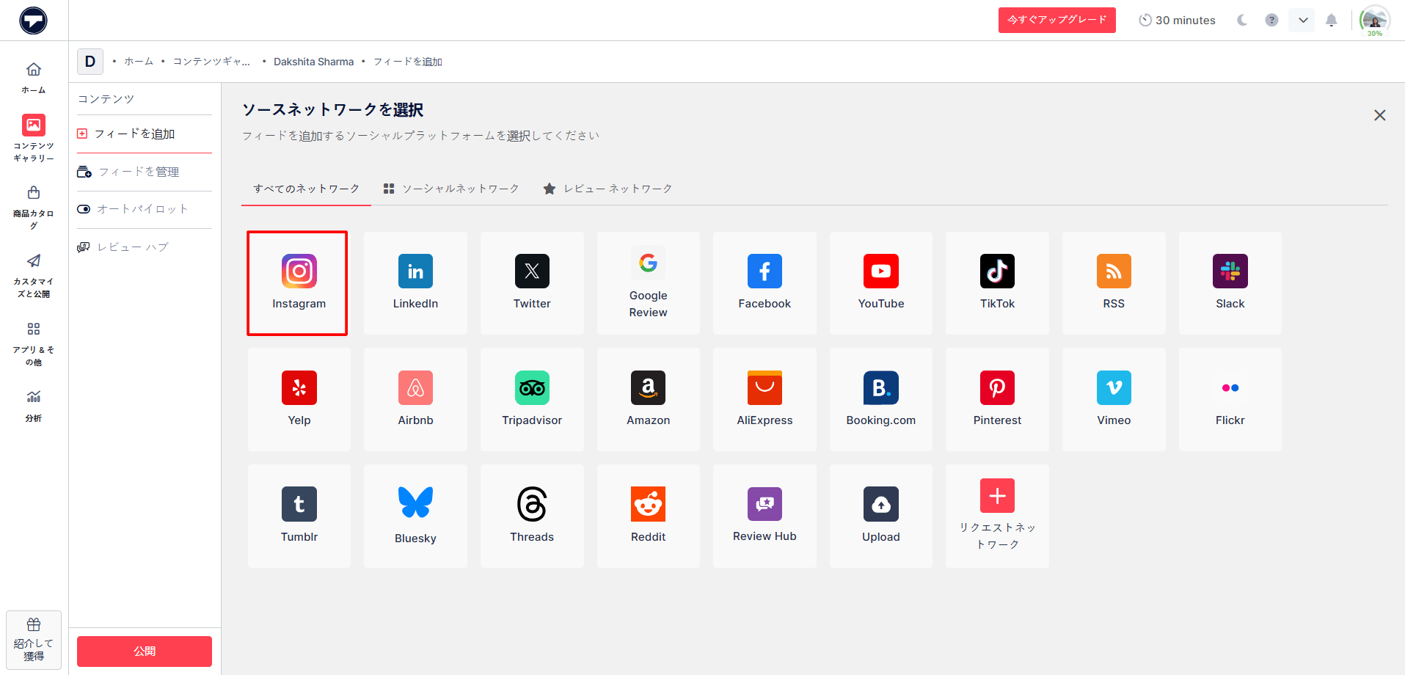Open アプリ＆その他 in the left sidebar
This screenshot has height=675, width=1405.
pyautogui.click(x=34, y=344)
